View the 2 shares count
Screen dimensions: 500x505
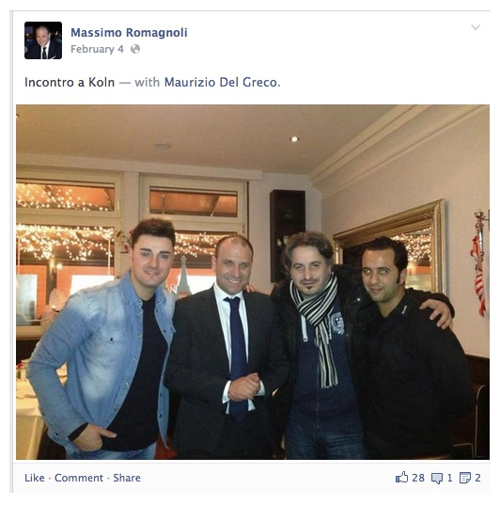click(x=477, y=478)
